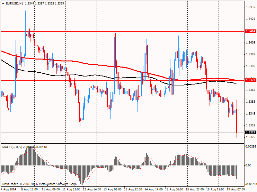This screenshot has width=257, height=192.
Task: Click the 18 Aug 15:00 time label
Action: pos(215,189)
